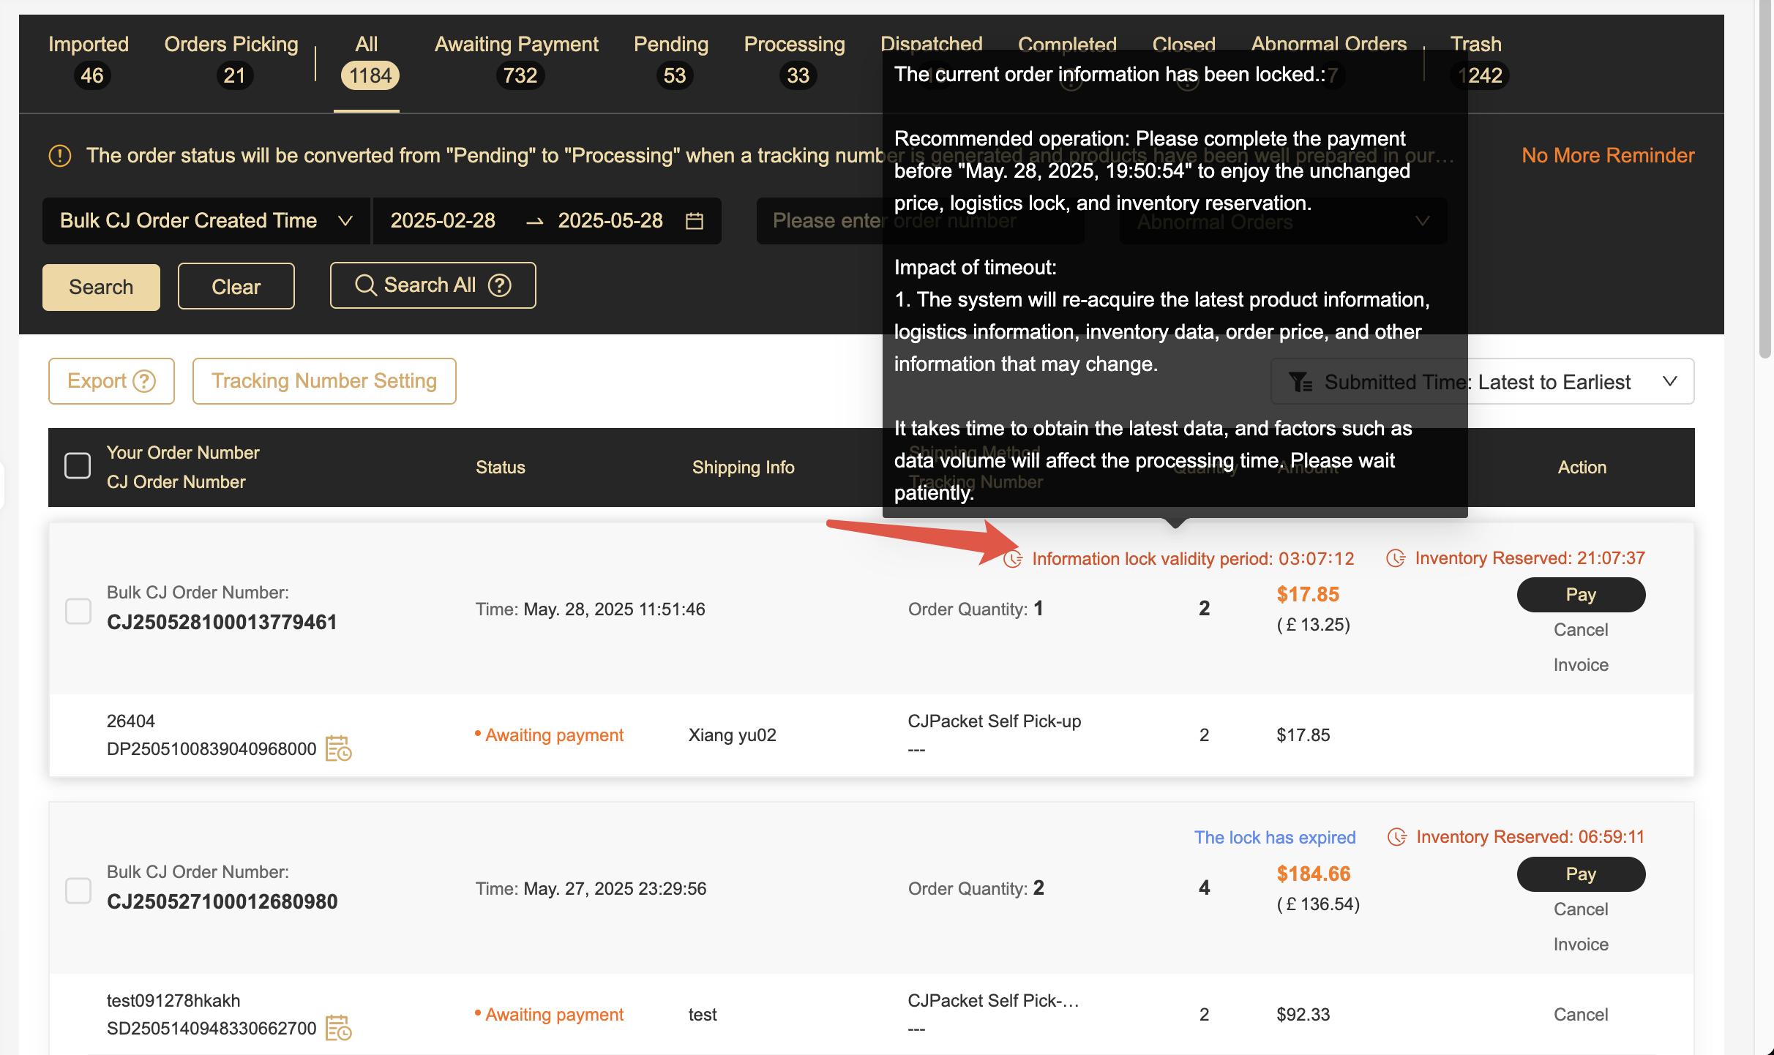Click the yellow Search button

(101, 287)
